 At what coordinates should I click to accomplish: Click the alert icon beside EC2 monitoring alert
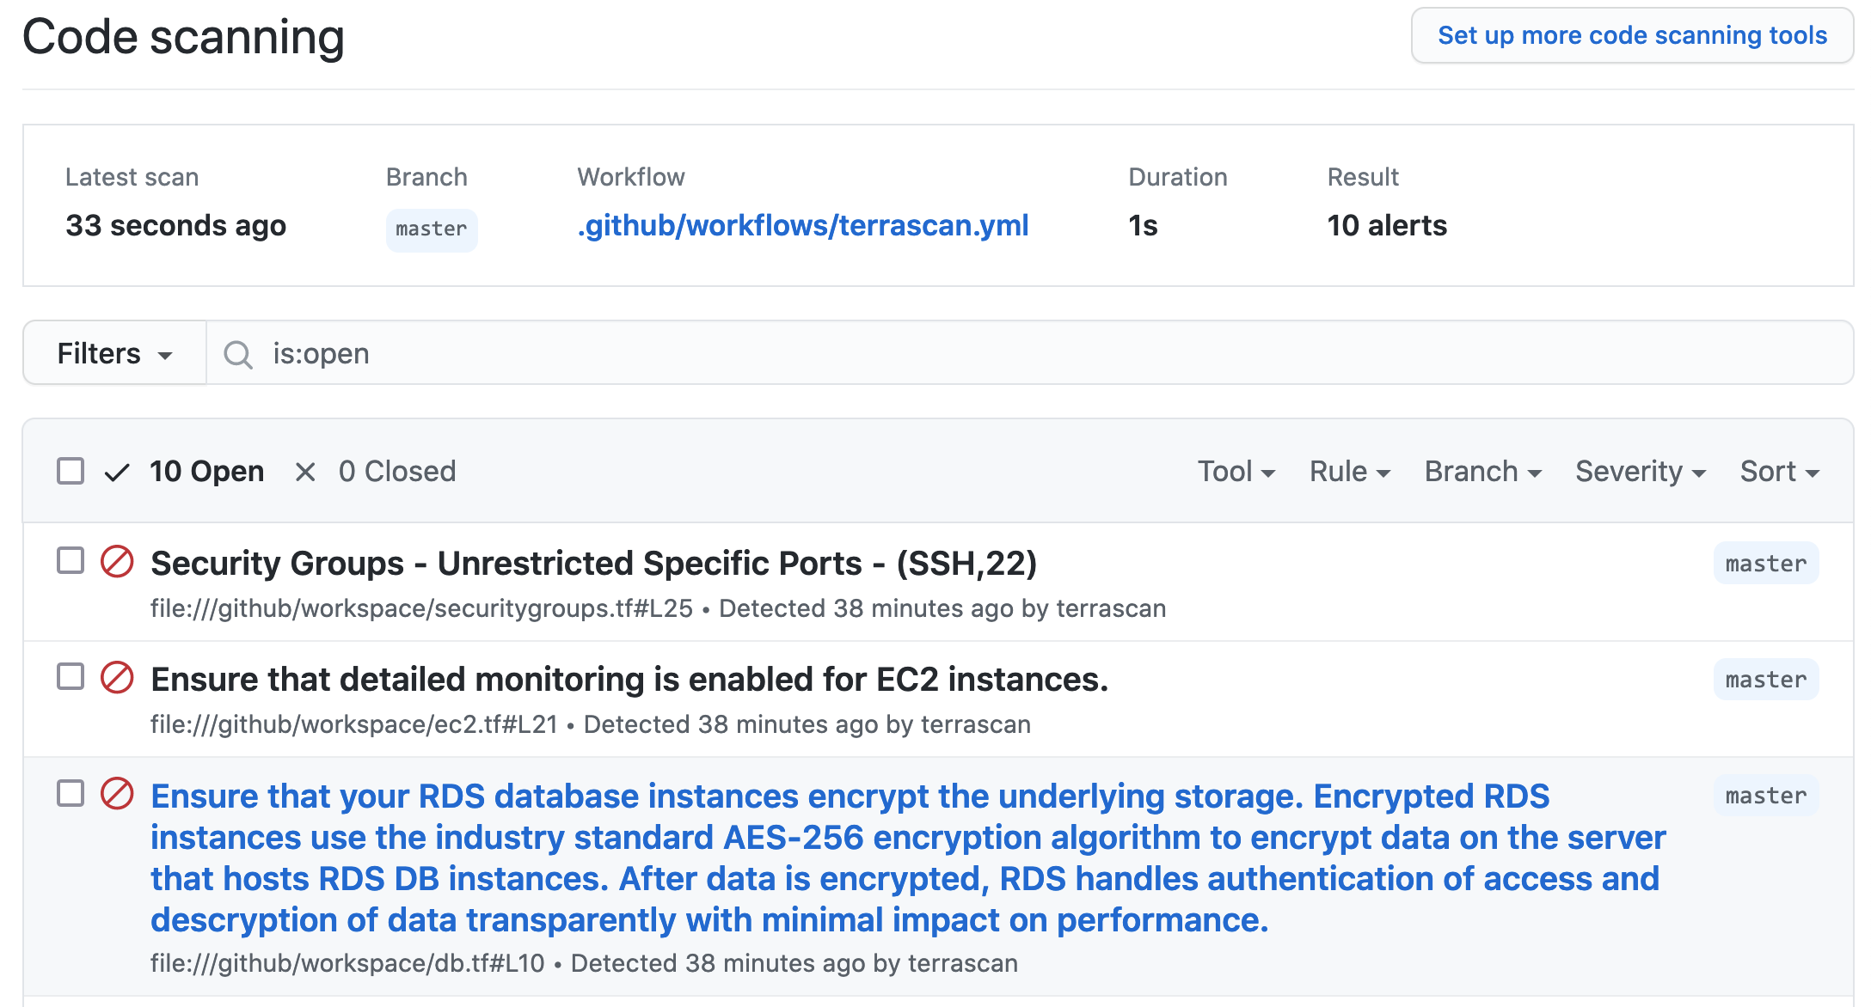click(117, 678)
